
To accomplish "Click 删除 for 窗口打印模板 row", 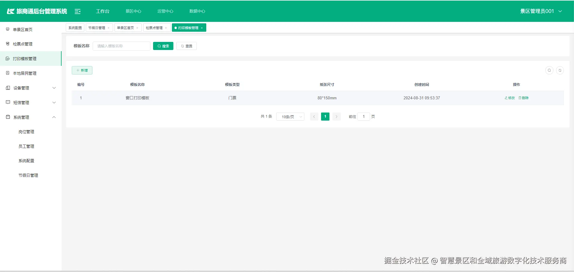I will [x=523, y=98].
